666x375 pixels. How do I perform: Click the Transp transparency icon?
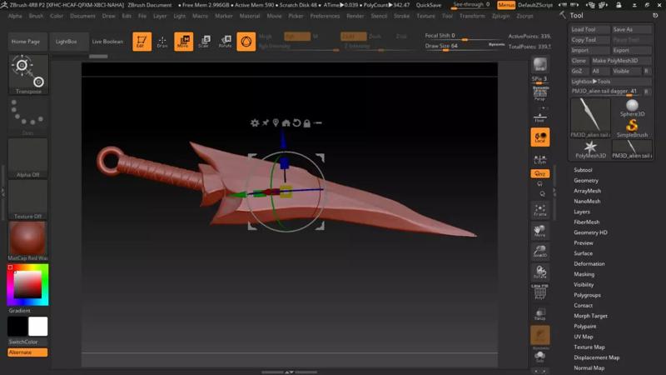coord(539,315)
